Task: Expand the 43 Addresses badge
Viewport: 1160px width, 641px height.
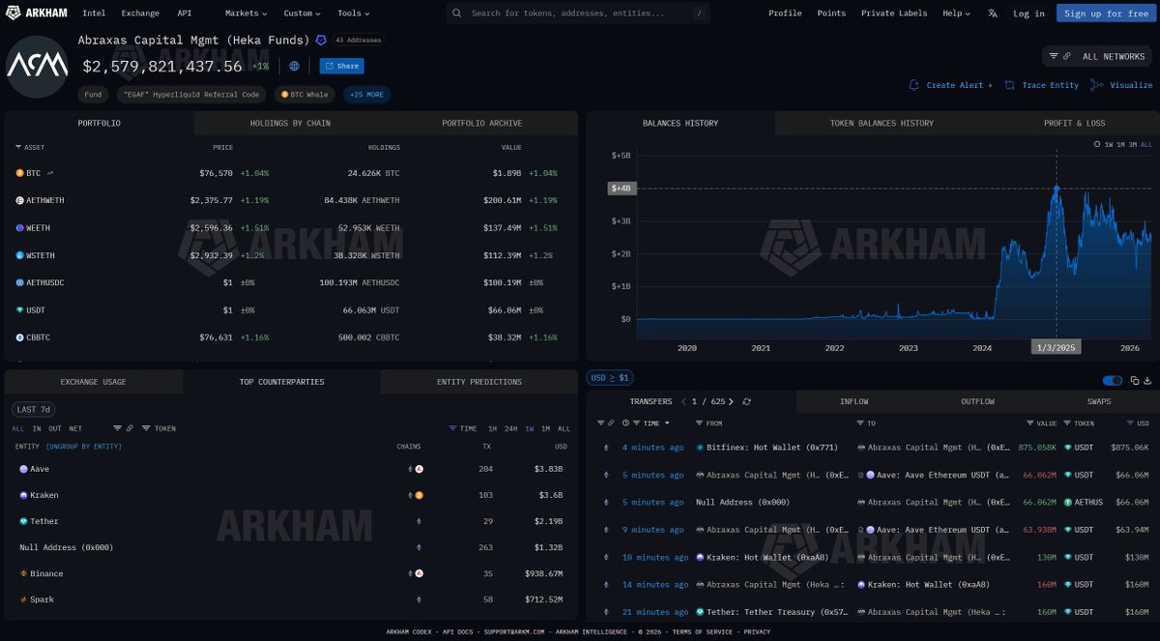Action: (358, 41)
